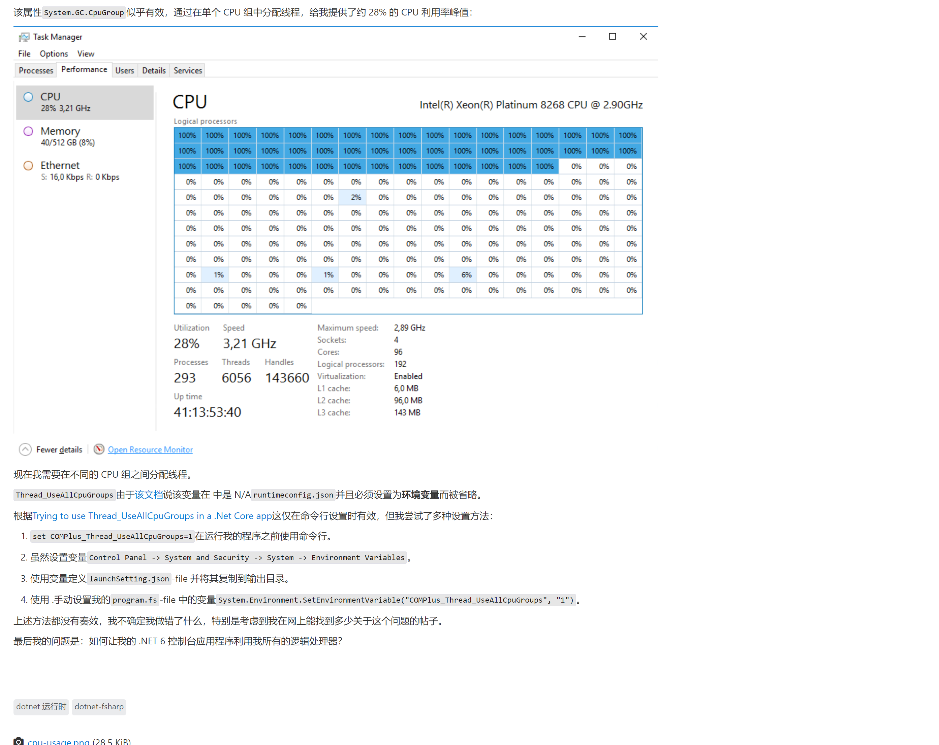Viewport: 939px width, 745px height.
Task: Switch to the Services tab
Action: [x=187, y=70]
